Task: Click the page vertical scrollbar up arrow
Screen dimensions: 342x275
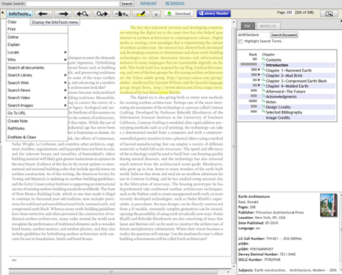Action: tap(234, 22)
